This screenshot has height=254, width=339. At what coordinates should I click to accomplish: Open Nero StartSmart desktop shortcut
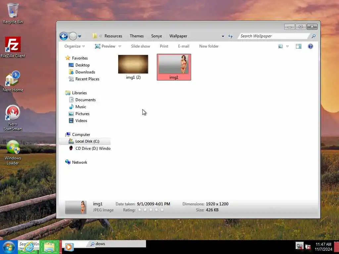tap(13, 118)
